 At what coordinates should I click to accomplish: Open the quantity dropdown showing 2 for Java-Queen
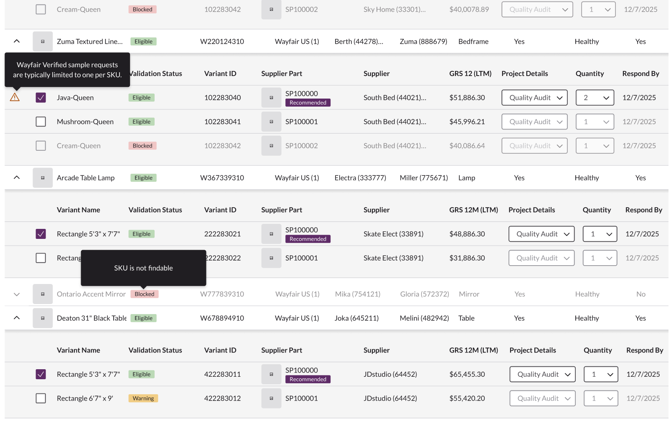(x=595, y=97)
